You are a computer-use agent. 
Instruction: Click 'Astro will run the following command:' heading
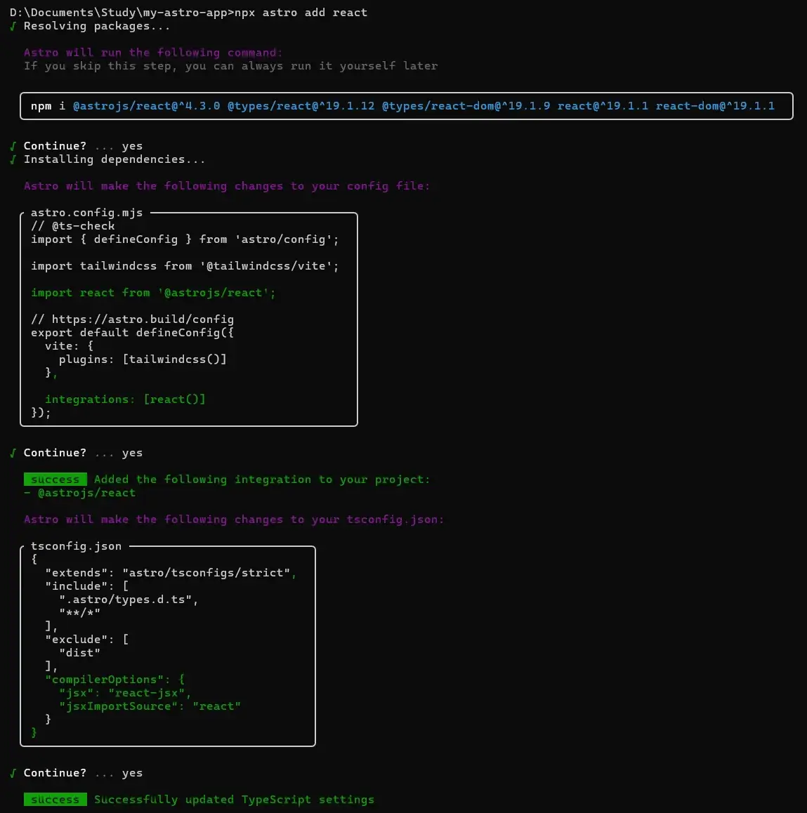coord(153,53)
